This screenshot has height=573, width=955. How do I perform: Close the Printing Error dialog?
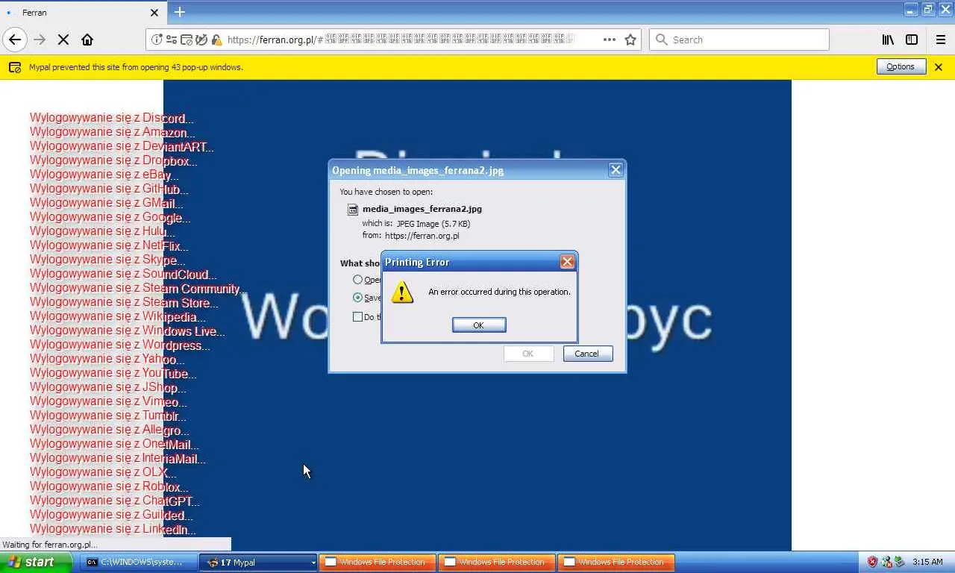567,262
